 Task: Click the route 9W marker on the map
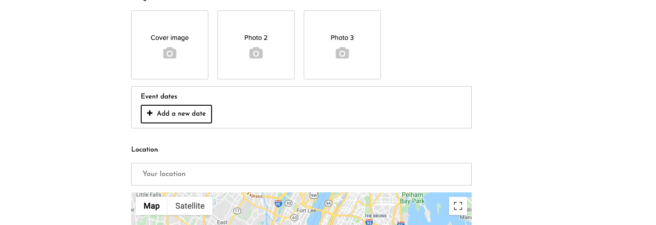click(314, 196)
